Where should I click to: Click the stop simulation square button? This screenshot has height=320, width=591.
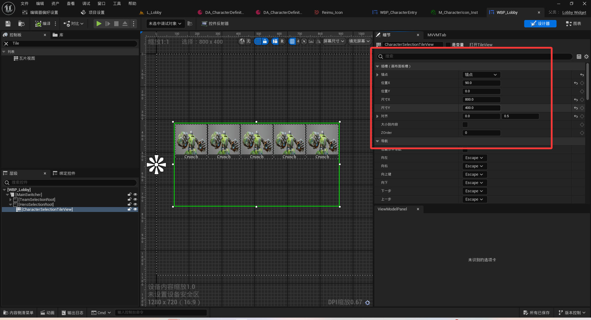point(116,24)
